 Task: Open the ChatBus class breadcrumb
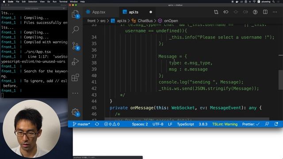(142, 21)
